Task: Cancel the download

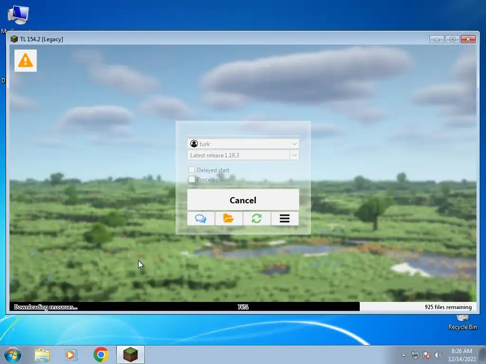Action: click(x=243, y=200)
